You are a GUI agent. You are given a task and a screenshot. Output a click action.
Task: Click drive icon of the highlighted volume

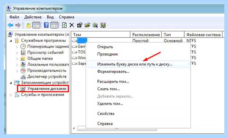[74, 41]
